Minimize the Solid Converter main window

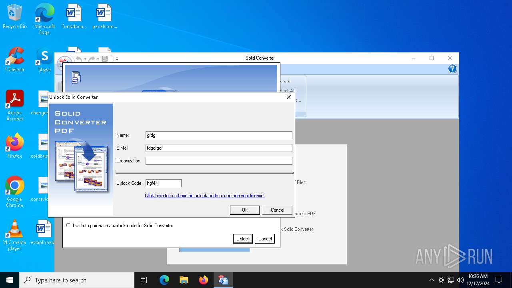click(x=414, y=58)
